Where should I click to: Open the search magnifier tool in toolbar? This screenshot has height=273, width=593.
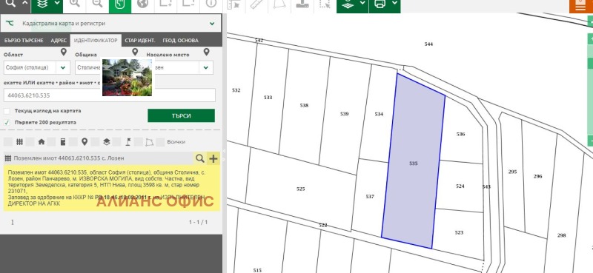11,4
